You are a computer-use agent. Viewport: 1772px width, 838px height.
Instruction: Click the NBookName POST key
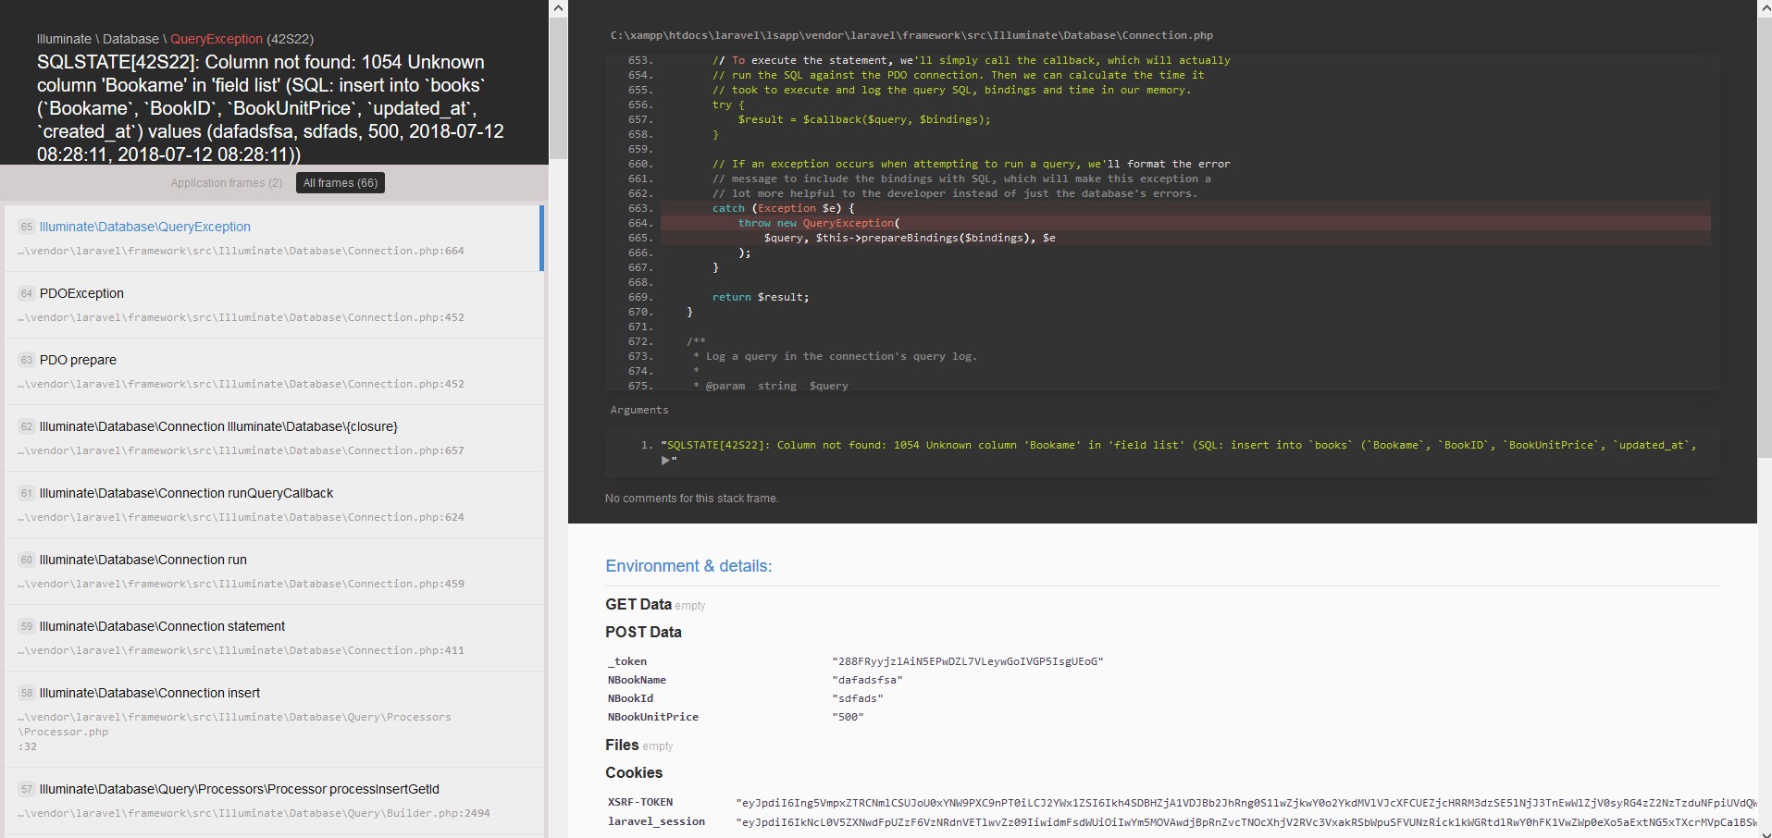(x=637, y=680)
